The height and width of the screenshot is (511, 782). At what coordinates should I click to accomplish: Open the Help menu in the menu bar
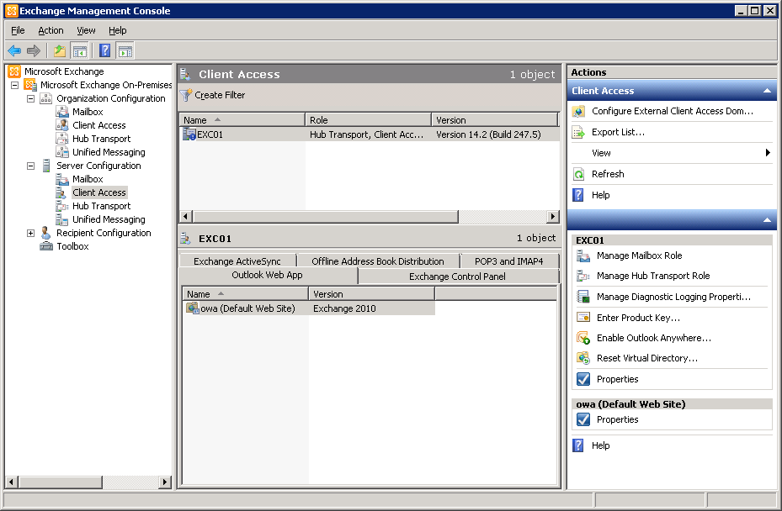[x=118, y=30]
